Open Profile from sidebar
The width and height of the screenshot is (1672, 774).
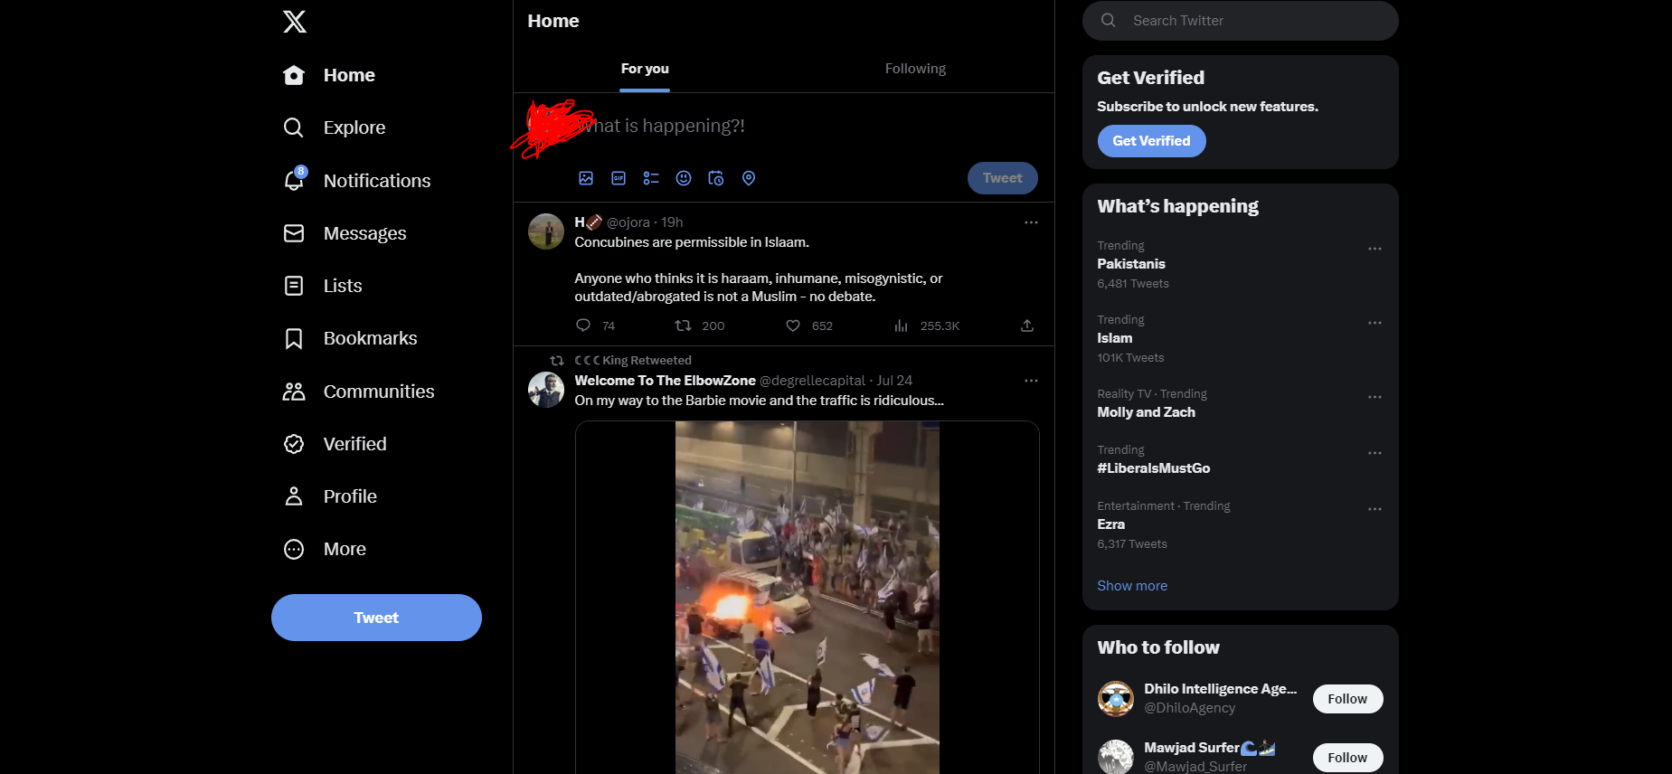pyautogui.click(x=330, y=496)
